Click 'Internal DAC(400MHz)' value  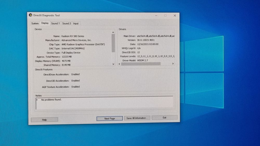click(x=73, y=48)
